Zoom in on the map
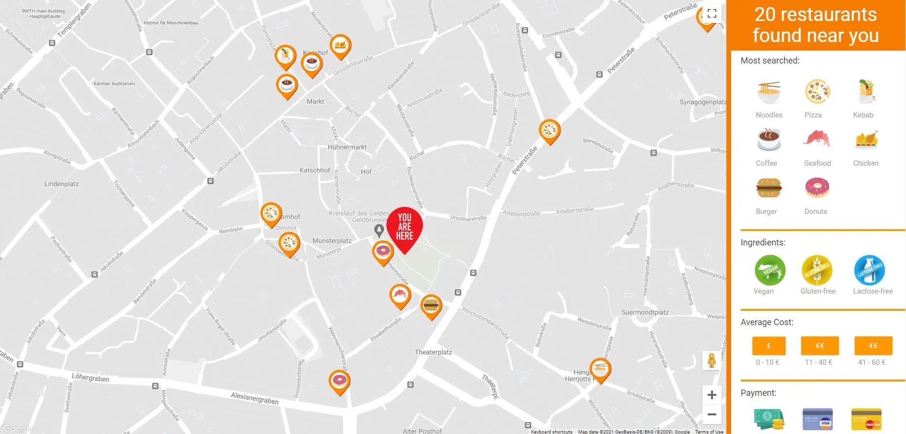 tap(712, 395)
